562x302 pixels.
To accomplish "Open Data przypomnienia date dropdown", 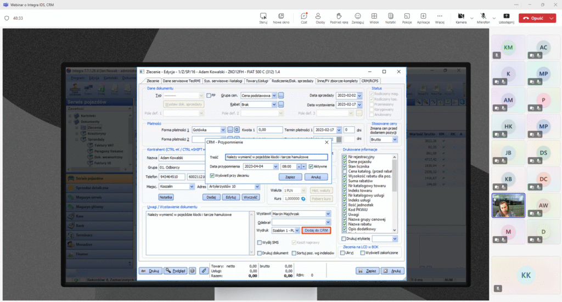I will pos(276,166).
